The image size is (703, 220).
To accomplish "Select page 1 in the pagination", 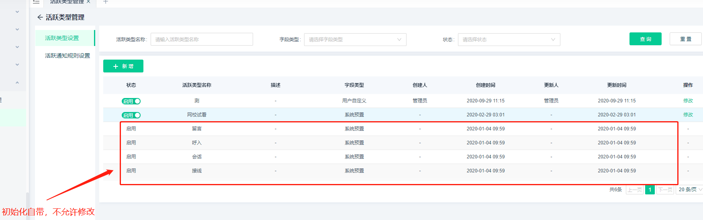I will click(650, 190).
